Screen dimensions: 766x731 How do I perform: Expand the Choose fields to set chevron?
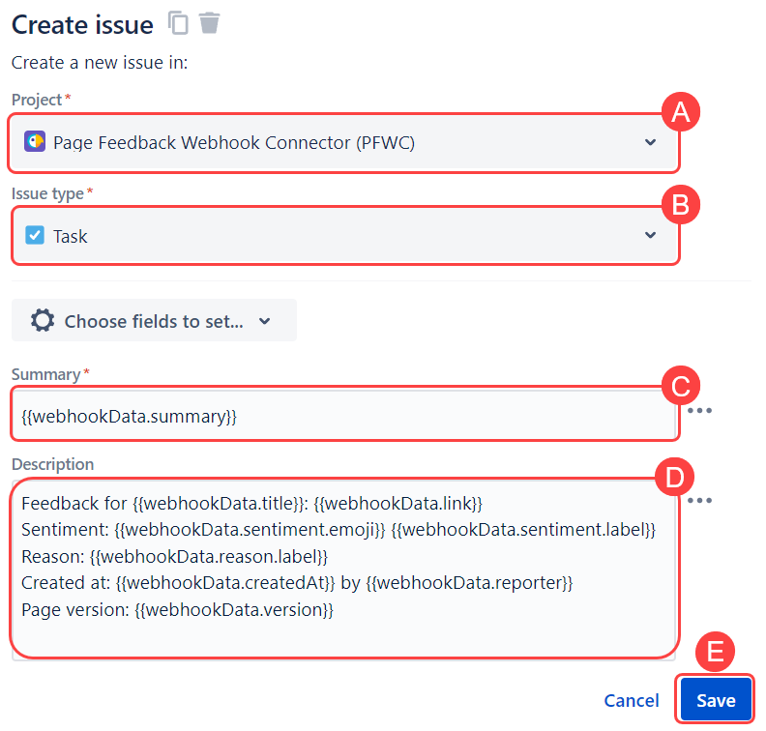coord(265,321)
